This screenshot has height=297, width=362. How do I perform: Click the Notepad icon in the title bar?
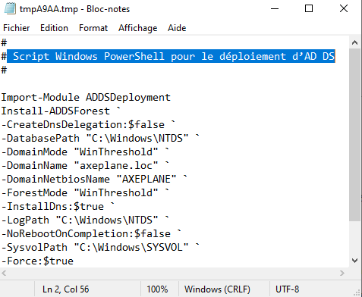coord(10,9)
